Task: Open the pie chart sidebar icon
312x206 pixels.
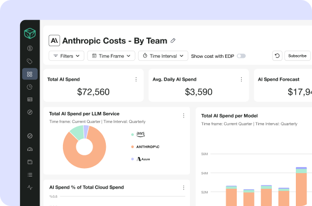Action: pos(30,87)
